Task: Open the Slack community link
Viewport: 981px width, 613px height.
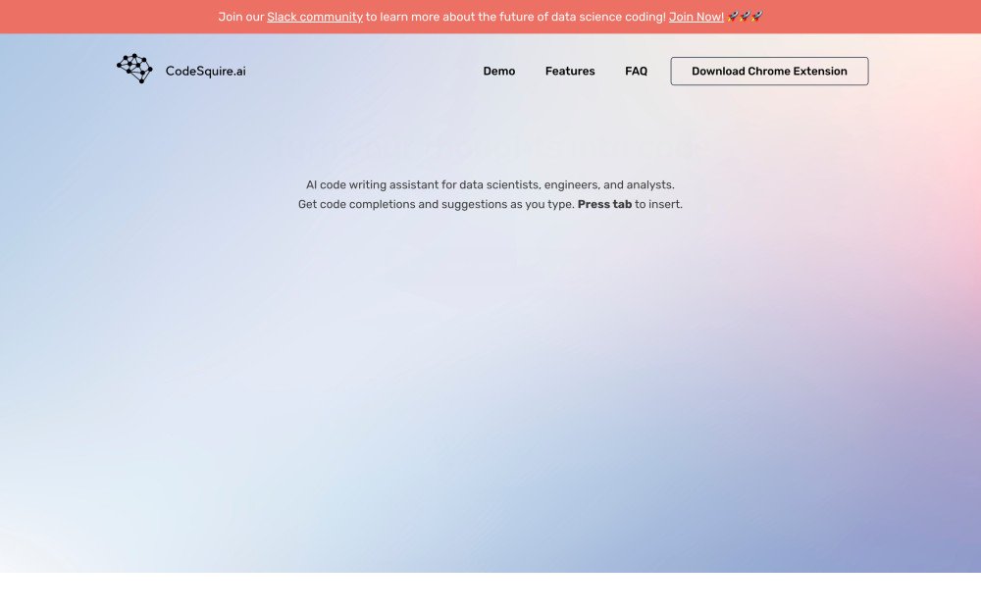Action: point(315,17)
